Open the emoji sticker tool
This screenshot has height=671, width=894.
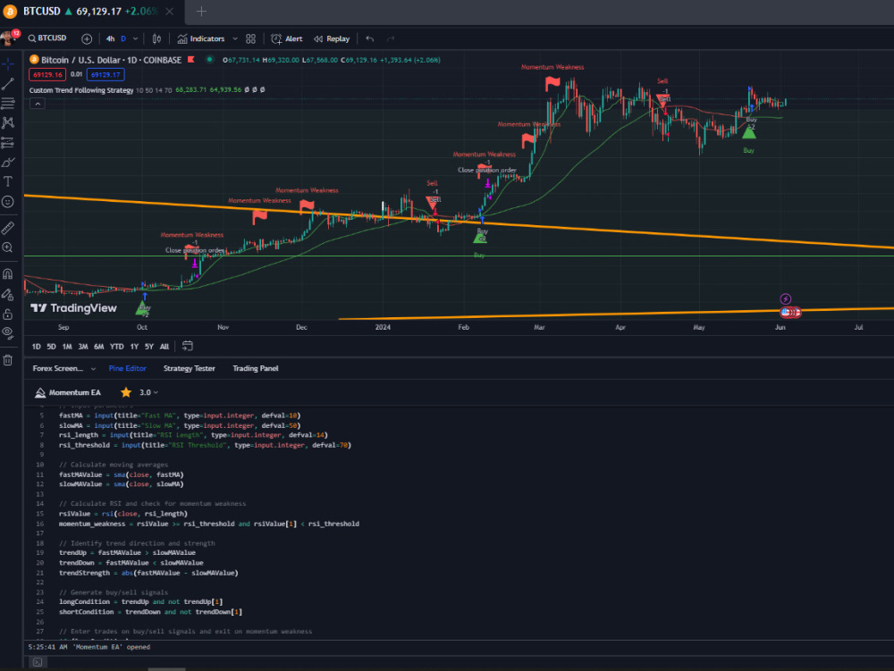[7, 202]
